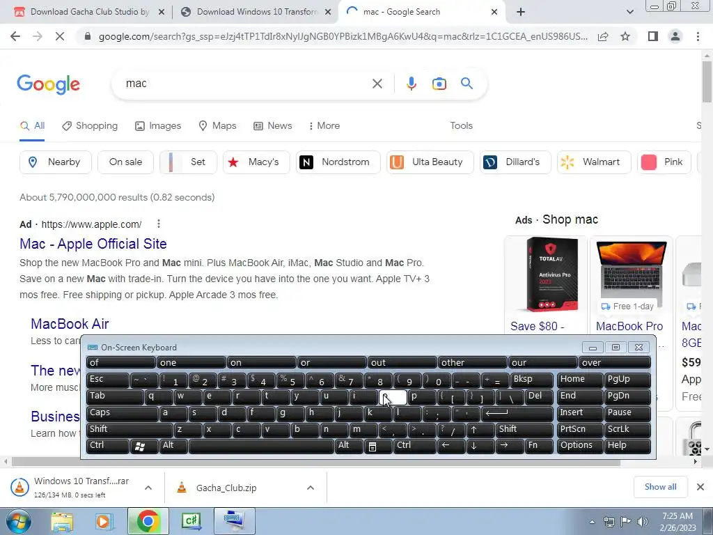
Task: Go to the Google logo homepage
Action: pyautogui.click(x=48, y=84)
